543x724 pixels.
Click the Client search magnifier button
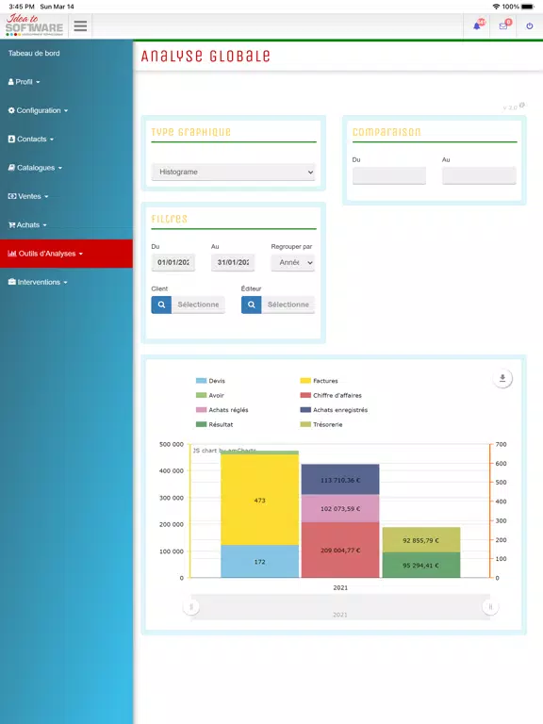point(161,304)
